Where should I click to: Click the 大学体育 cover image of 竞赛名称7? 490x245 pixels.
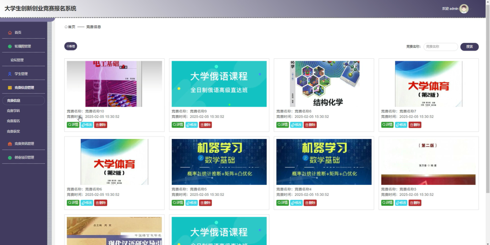click(428, 84)
